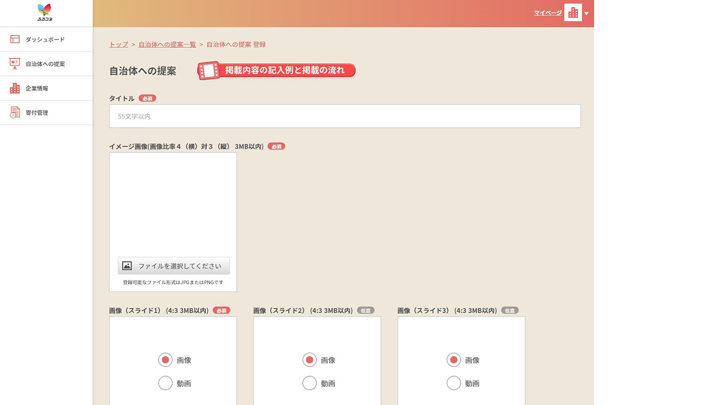This screenshot has height=405, width=721.
Task: Click the image icon on file select button
Action: click(x=127, y=266)
